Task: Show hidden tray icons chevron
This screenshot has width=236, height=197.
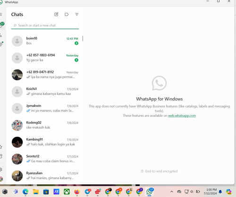Action: coord(172,192)
